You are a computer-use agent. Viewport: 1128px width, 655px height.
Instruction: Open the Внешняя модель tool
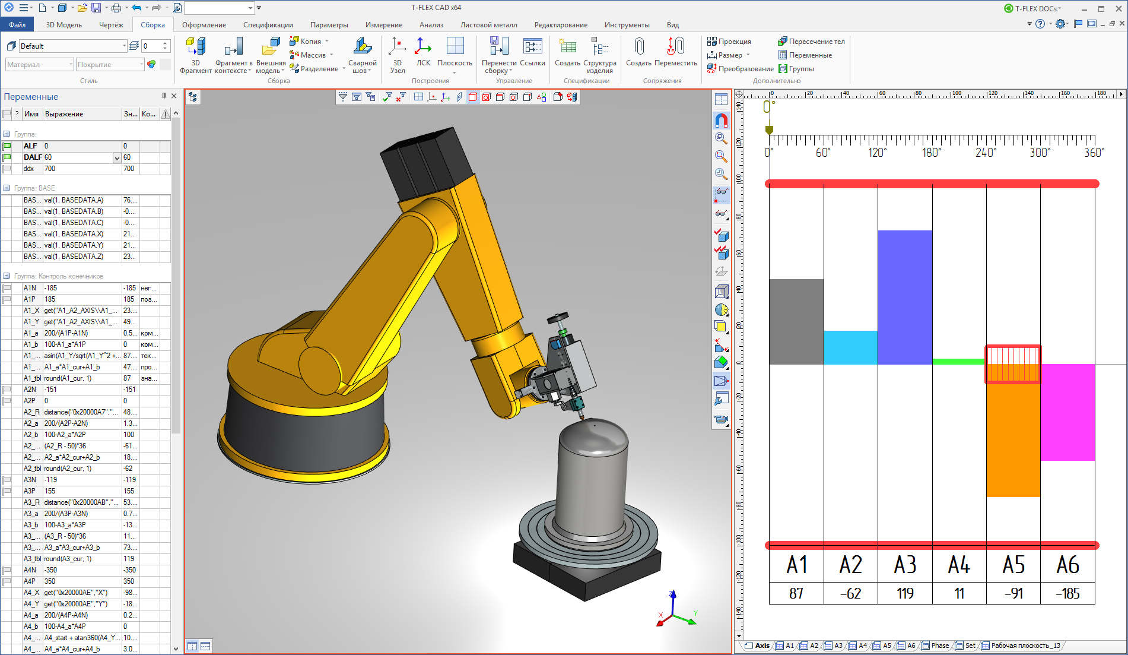271,55
